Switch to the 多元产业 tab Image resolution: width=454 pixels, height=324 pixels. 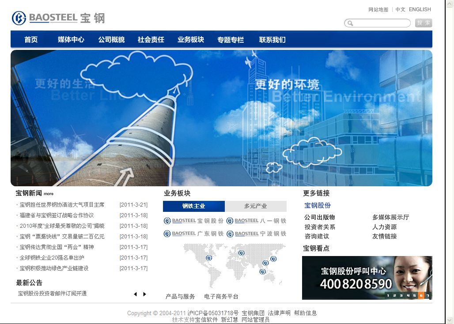255,206
